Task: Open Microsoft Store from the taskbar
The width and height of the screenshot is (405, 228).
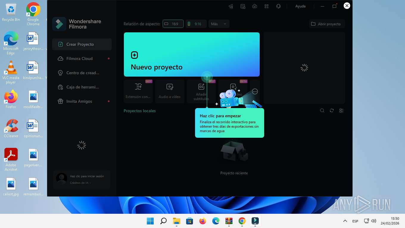Action: [190, 221]
